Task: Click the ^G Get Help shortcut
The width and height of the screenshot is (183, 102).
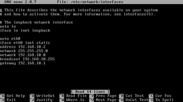Action: pos(12,96)
